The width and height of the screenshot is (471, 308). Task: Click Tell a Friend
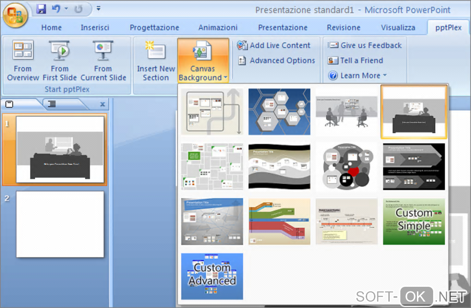[x=356, y=60]
